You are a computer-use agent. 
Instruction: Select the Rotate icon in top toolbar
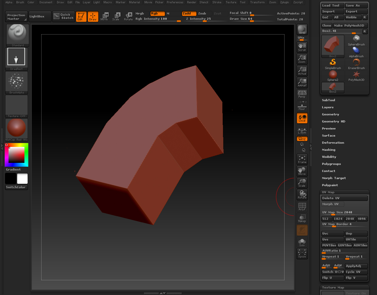click(x=128, y=17)
